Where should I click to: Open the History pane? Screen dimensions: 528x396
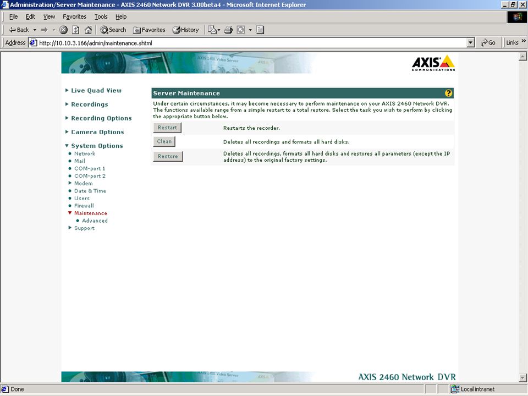[x=185, y=30]
